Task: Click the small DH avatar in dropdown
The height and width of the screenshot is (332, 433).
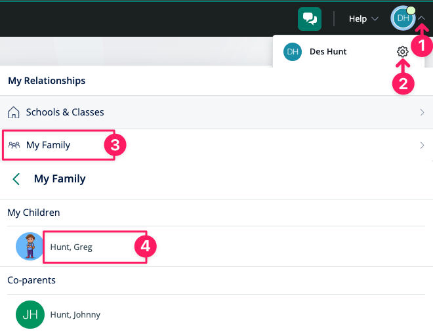Action: (x=293, y=52)
